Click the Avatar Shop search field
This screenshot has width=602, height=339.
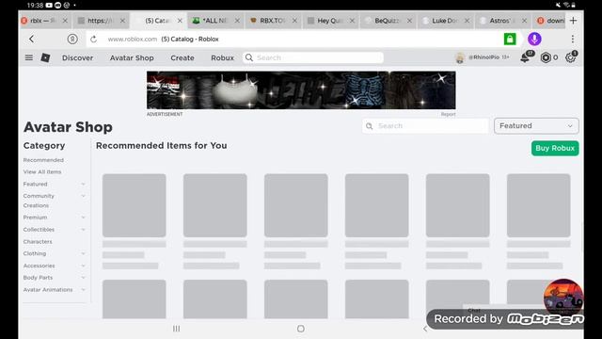(x=425, y=126)
